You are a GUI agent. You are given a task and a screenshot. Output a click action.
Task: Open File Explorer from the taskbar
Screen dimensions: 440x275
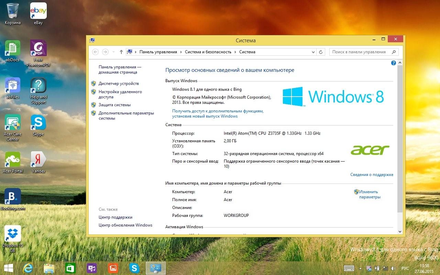[49, 268]
